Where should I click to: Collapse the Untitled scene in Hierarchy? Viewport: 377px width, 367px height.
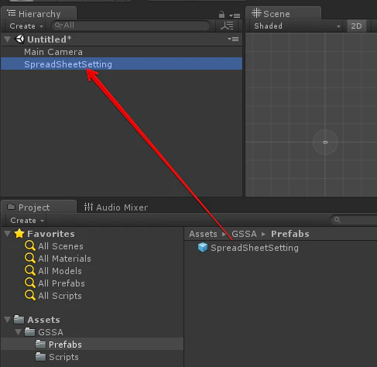click(x=8, y=39)
